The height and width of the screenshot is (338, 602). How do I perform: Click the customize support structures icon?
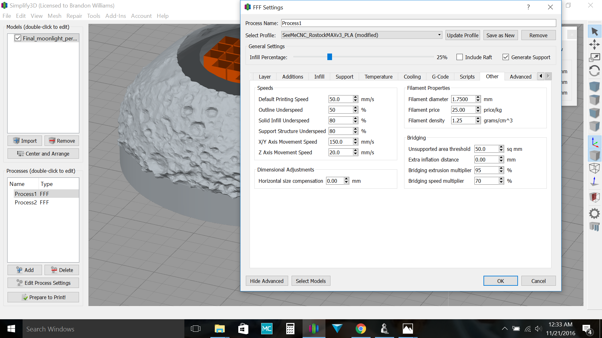coord(594,227)
